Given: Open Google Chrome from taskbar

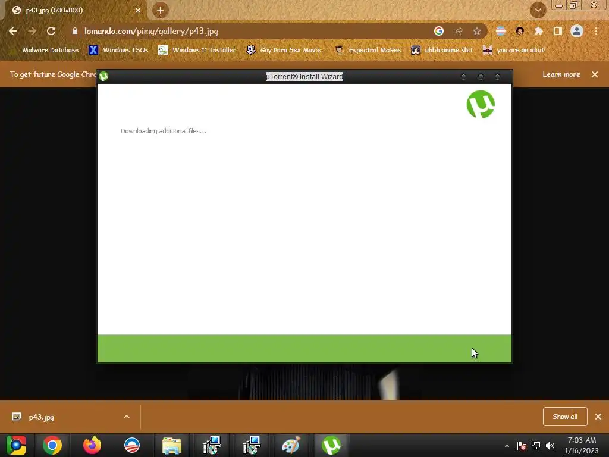Looking at the screenshot, I should pos(52,445).
